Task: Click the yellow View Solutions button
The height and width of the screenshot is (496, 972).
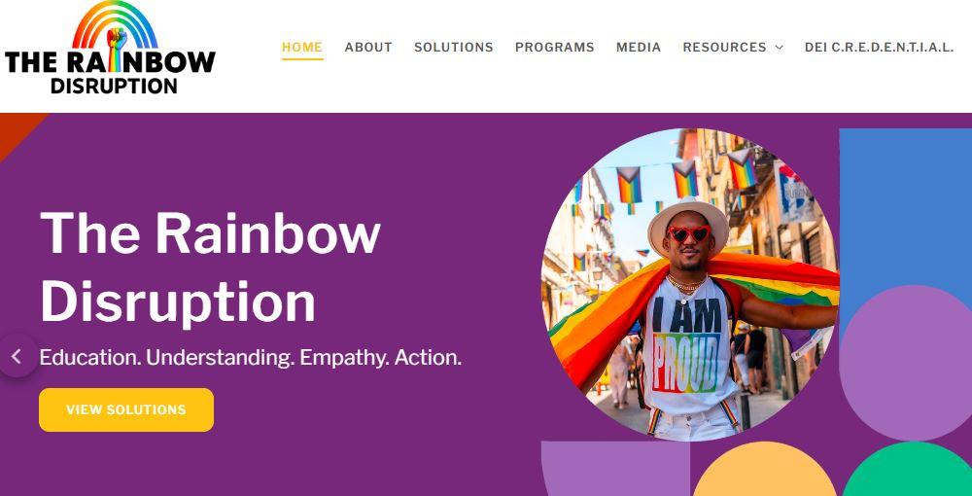Action: (x=126, y=409)
